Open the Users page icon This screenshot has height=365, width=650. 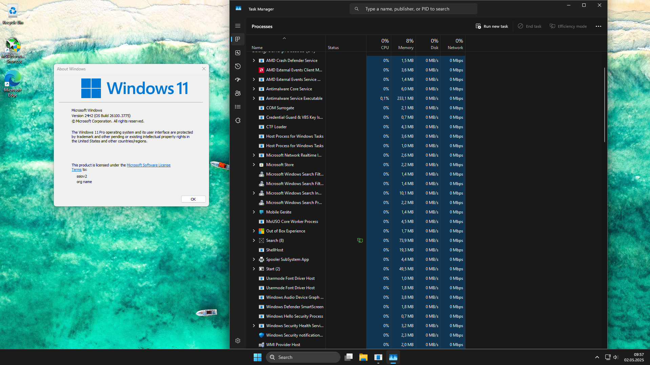(x=238, y=93)
